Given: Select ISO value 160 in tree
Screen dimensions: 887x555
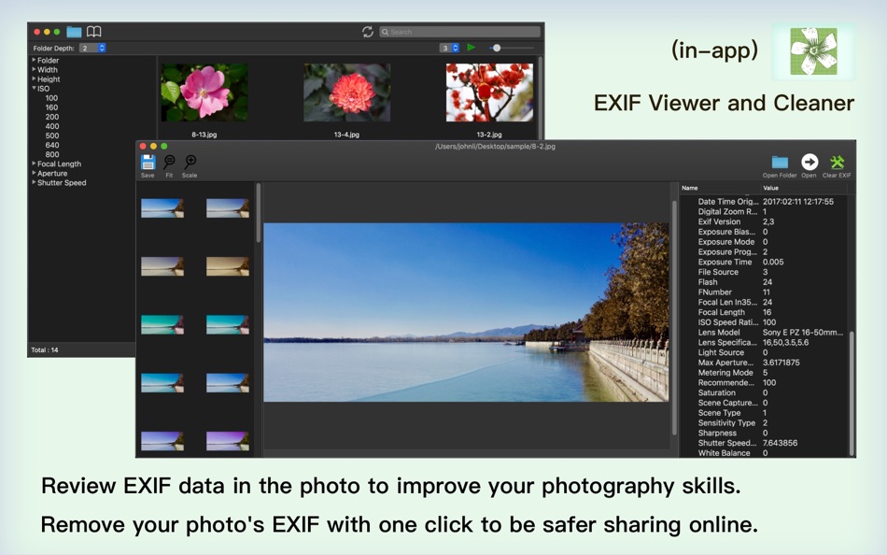Looking at the screenshot, I should click(51, 107).
